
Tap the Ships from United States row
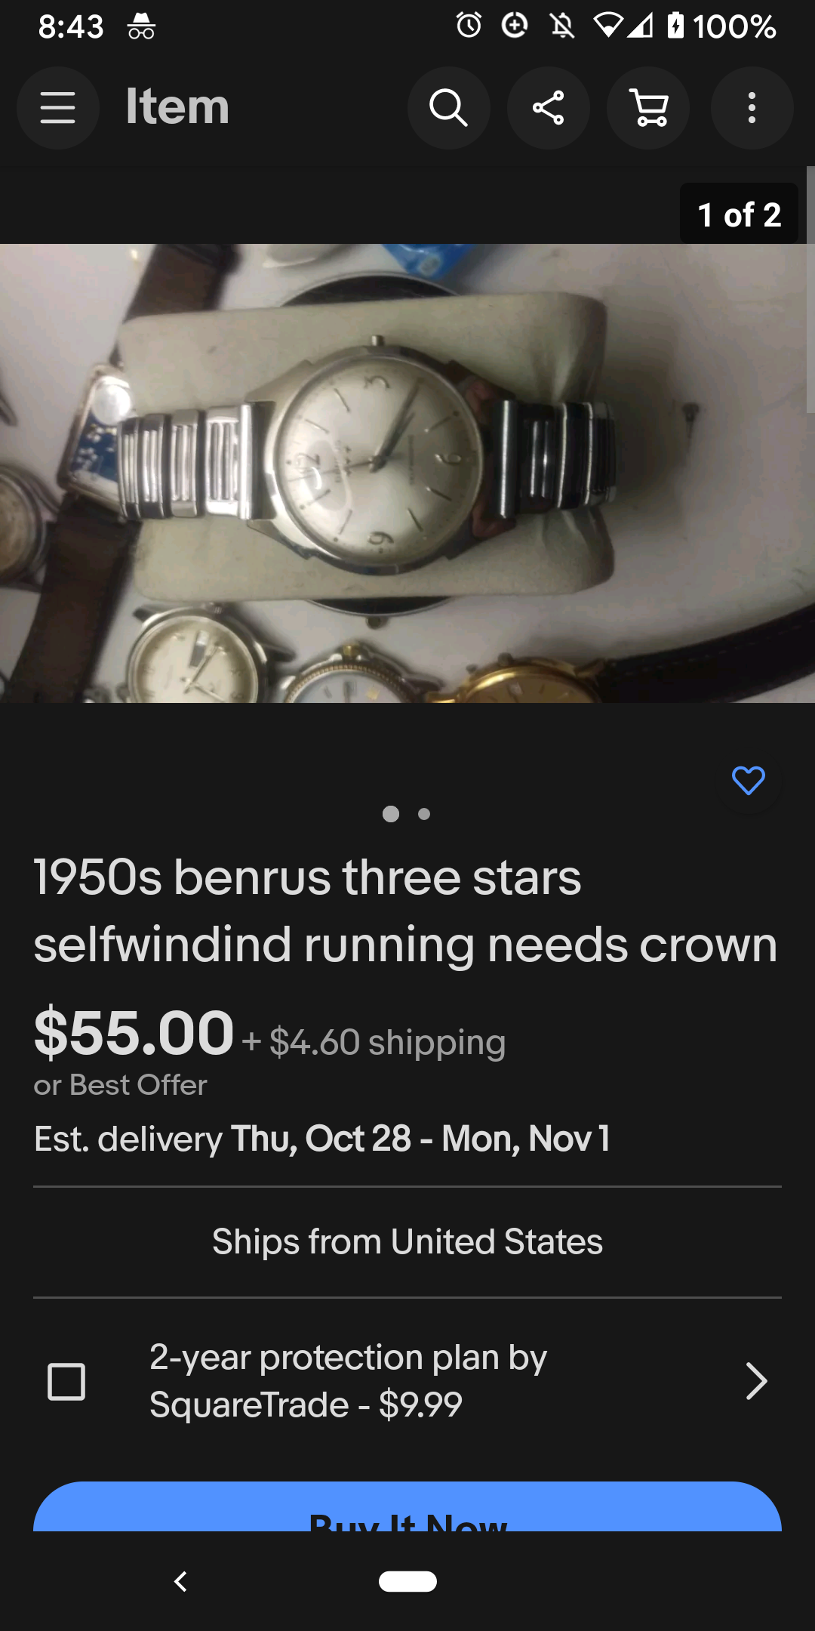tap(407, 1242)
